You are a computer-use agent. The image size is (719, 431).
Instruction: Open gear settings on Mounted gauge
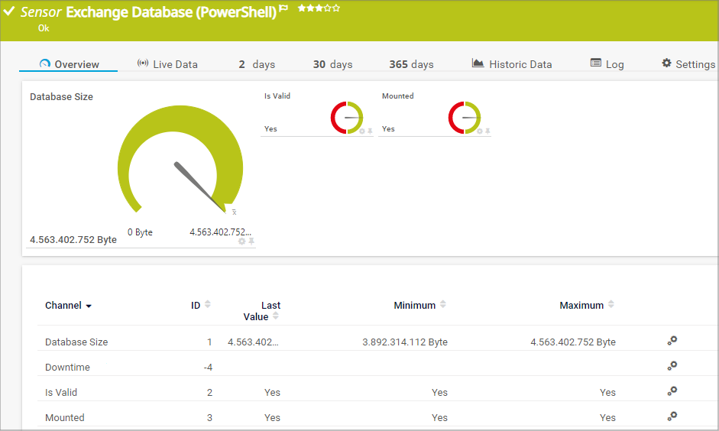point(480,131)
